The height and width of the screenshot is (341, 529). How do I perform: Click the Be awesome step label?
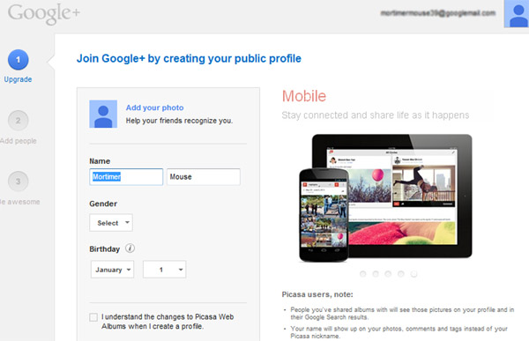pos(20,202)
